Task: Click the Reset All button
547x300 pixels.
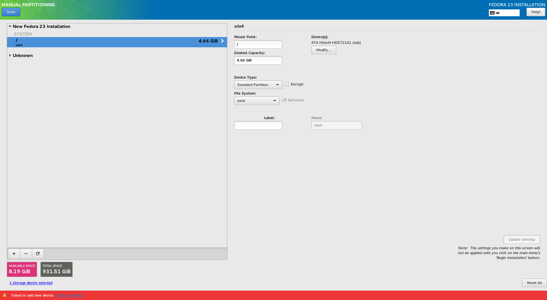Action: [x=534, y=283]
